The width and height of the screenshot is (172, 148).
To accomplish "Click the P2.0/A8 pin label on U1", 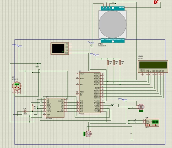I will pyautogui.click(x=97, y=88).
